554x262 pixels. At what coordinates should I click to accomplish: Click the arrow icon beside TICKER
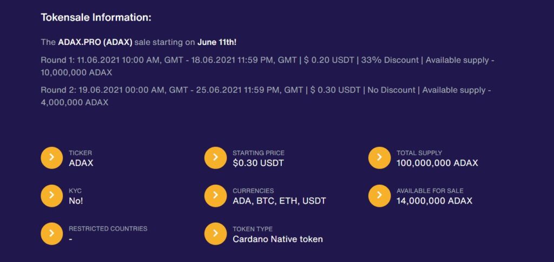(52, 158)
